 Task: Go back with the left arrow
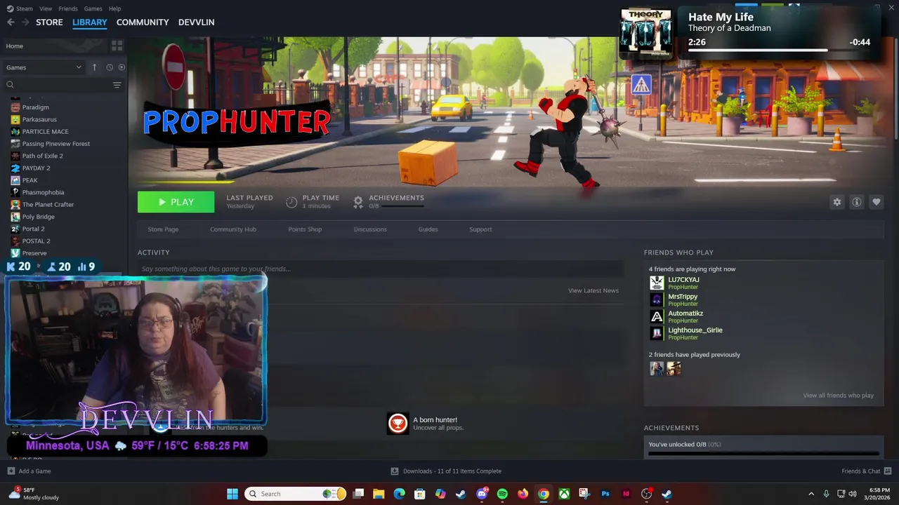[11, 22]
